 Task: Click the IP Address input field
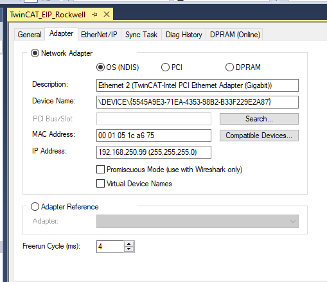point(154,152)
